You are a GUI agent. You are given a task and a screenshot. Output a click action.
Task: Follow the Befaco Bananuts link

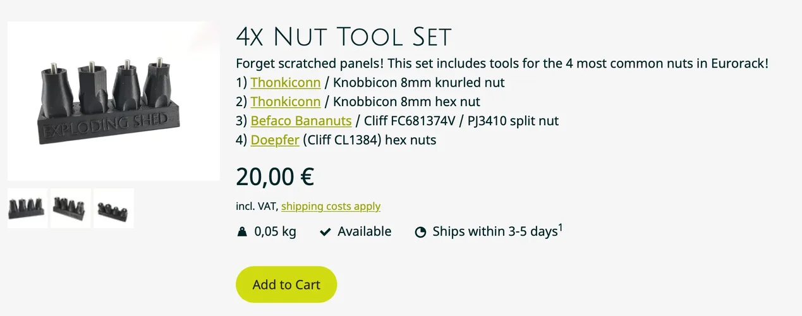tap(301, 121)
